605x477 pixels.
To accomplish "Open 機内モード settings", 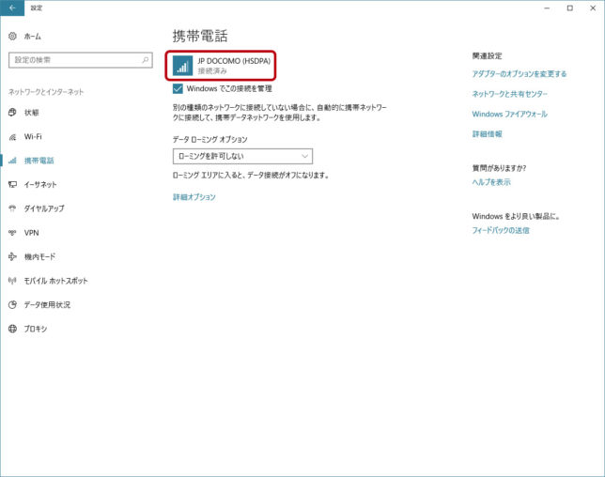I will pyautogui.click(x=39, y=256).
